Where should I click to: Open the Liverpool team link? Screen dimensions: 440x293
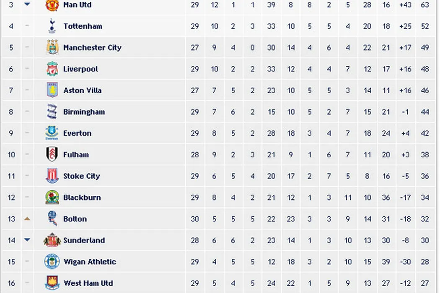click(80, 69)
